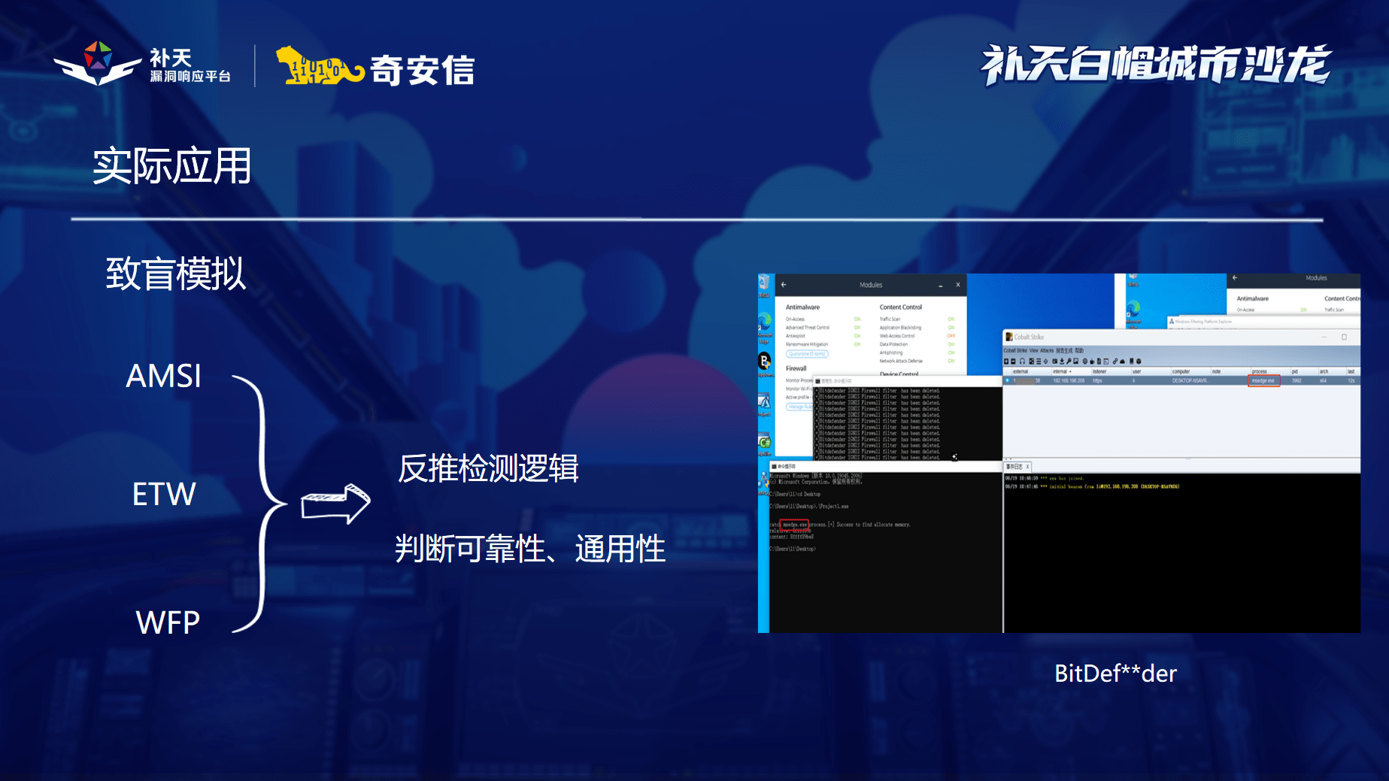Click the coffee cup Java applet icon
The width and height of the screenshot is (1389, 781).
click(x=1092, y=362)
